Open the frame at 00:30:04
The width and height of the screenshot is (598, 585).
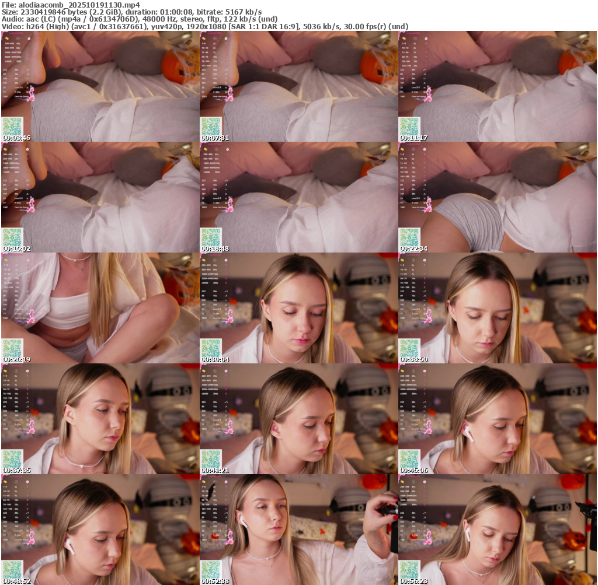(298, 308)
